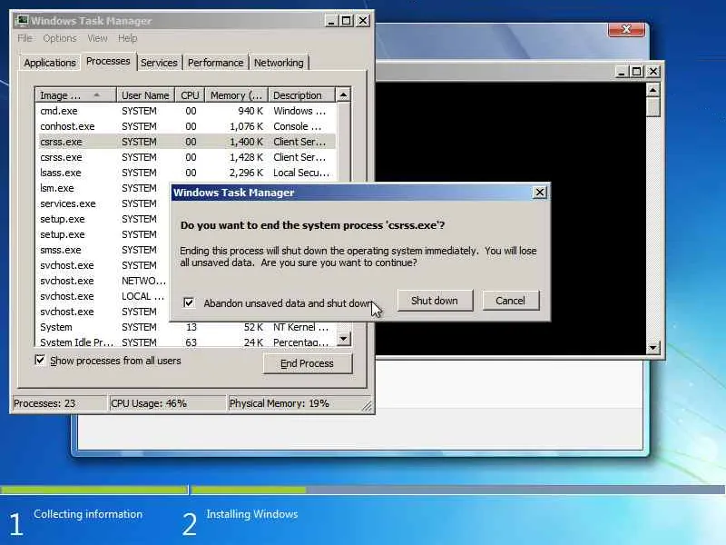Image resolution: width=726 pixels, height=545 pixels.
Task: Cancel ending the csrss.exe process
Action: [x=510, y=301]
